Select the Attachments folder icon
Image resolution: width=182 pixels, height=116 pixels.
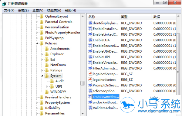(46, 49)
